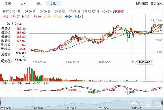Click the 2010-10-29 axis date label

[72, 62]
